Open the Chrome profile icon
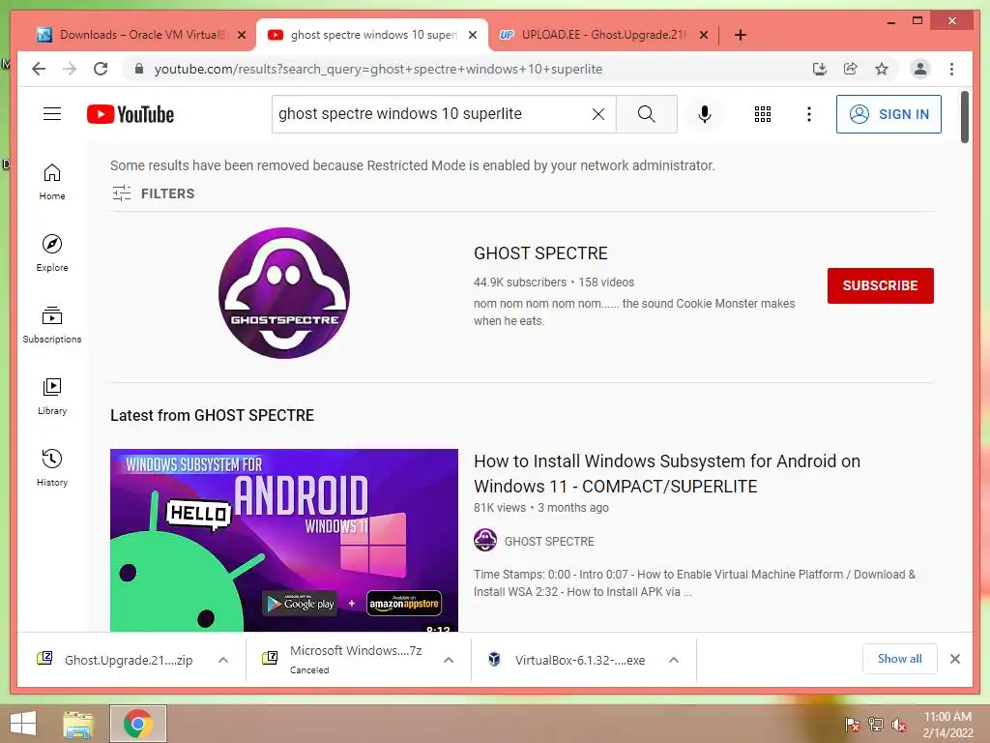The height and width of the screenshot is (743, 990). (920, 69)
